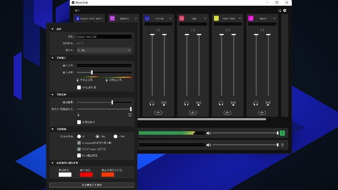Open Wave Link settings gear
The width and height of the screenshot is (338, 190).
(x=285, y=10)
